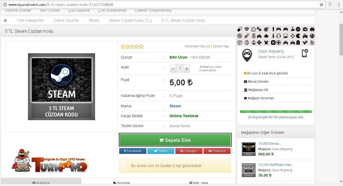
Task: Go to the home icon in the breadcrumb
Action: (x=5, y=20)
